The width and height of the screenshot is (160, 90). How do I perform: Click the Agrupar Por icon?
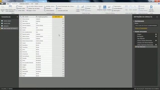2,7
